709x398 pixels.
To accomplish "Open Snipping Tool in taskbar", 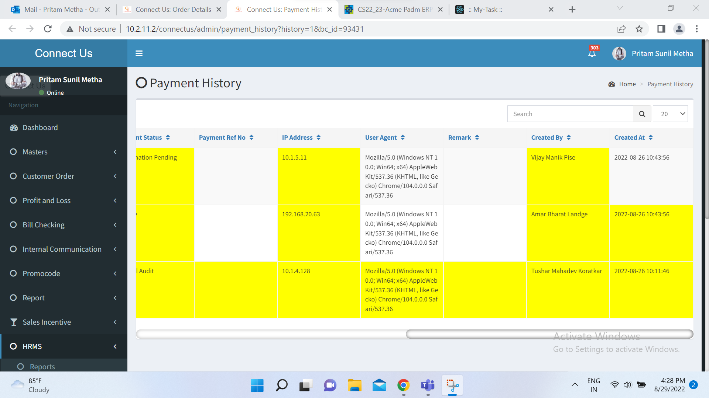I will pyautogui.click(x=452, y=385).
